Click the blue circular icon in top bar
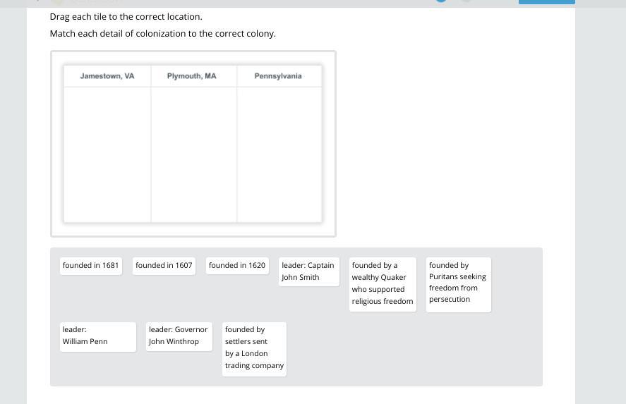Screen dimensions: 626x404 coord(441,1)
